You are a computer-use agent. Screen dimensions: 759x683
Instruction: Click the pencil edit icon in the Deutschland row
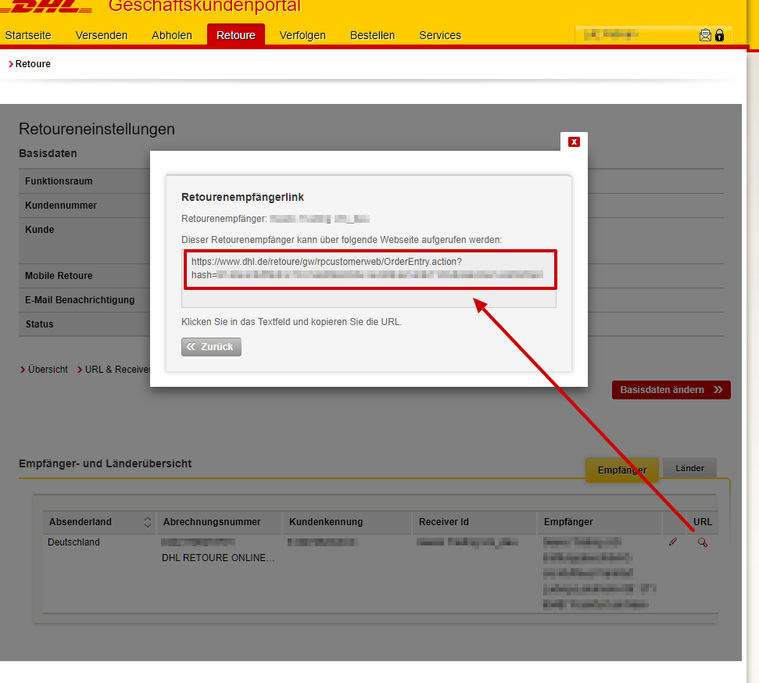pyautogui.click(x=673, y=542)
